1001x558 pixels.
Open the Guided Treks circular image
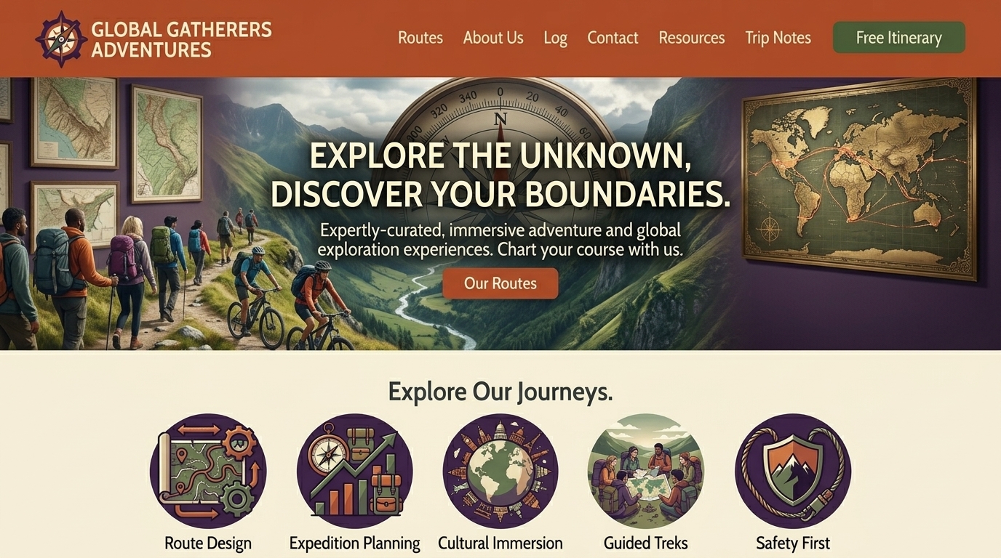(x=646, y=471)
